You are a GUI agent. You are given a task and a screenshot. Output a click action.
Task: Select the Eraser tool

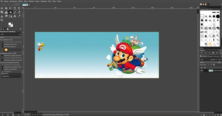(x=19, y=12)
